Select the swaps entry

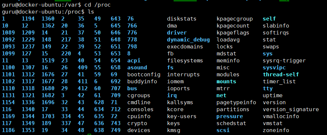point(271,47)
